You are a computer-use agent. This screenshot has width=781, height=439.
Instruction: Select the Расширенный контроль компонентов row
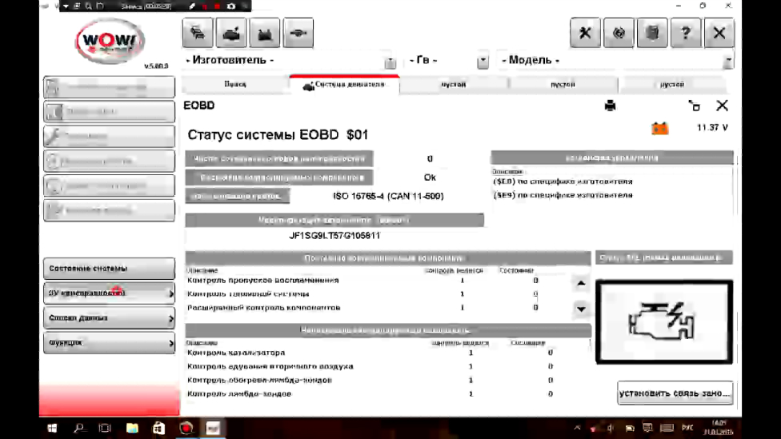click(378, 308)
